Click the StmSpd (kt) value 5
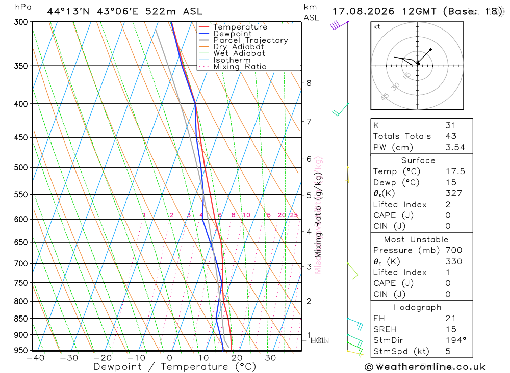The image size is (510, 373). (x=448, y=351)
